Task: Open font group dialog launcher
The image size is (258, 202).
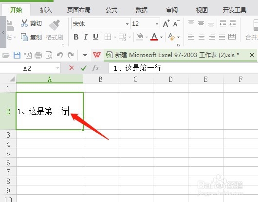Action: 178,45
